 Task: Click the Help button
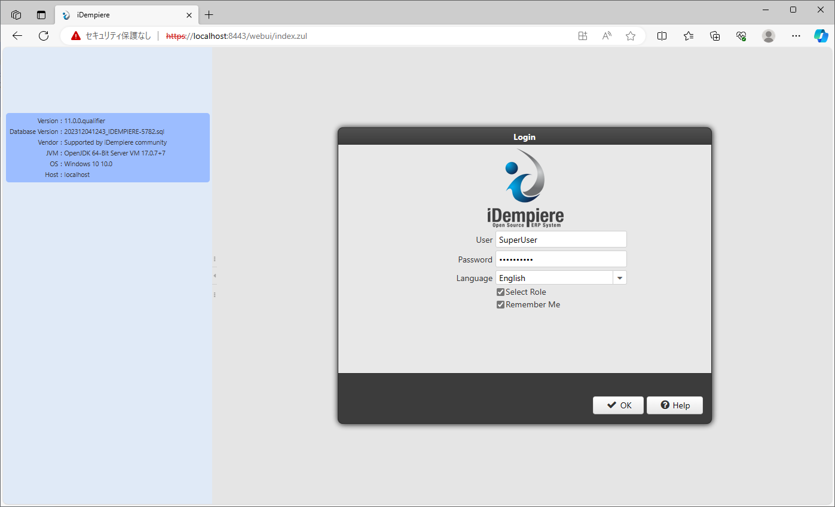[x=675, y=405]
